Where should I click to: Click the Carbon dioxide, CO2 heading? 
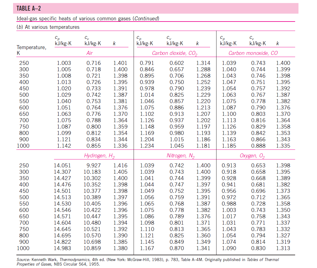tap(175, 53)
